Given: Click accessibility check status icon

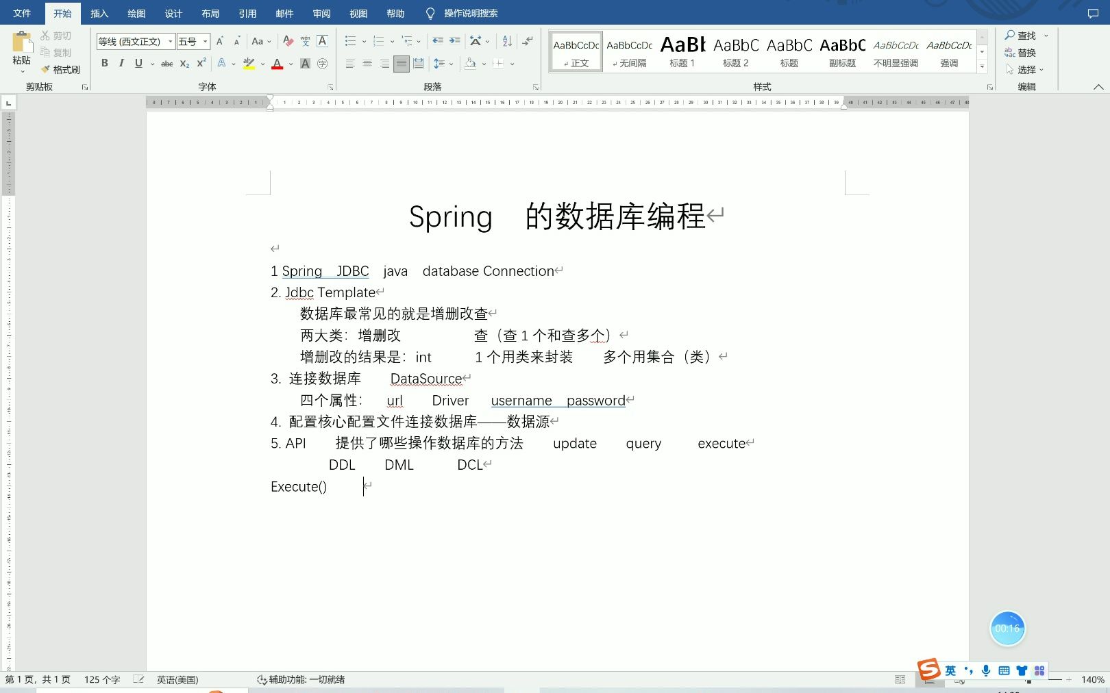Looking at the screenshot, I should pyautogui.click(x=262, y=679).
